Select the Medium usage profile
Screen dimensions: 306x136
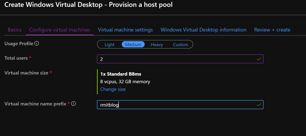133,45
